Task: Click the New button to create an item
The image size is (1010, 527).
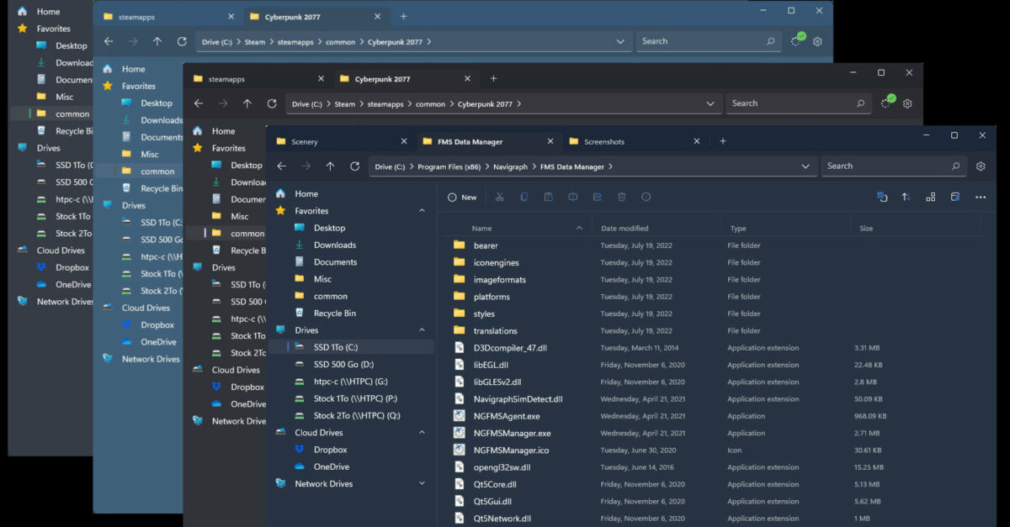Action: 462,197
